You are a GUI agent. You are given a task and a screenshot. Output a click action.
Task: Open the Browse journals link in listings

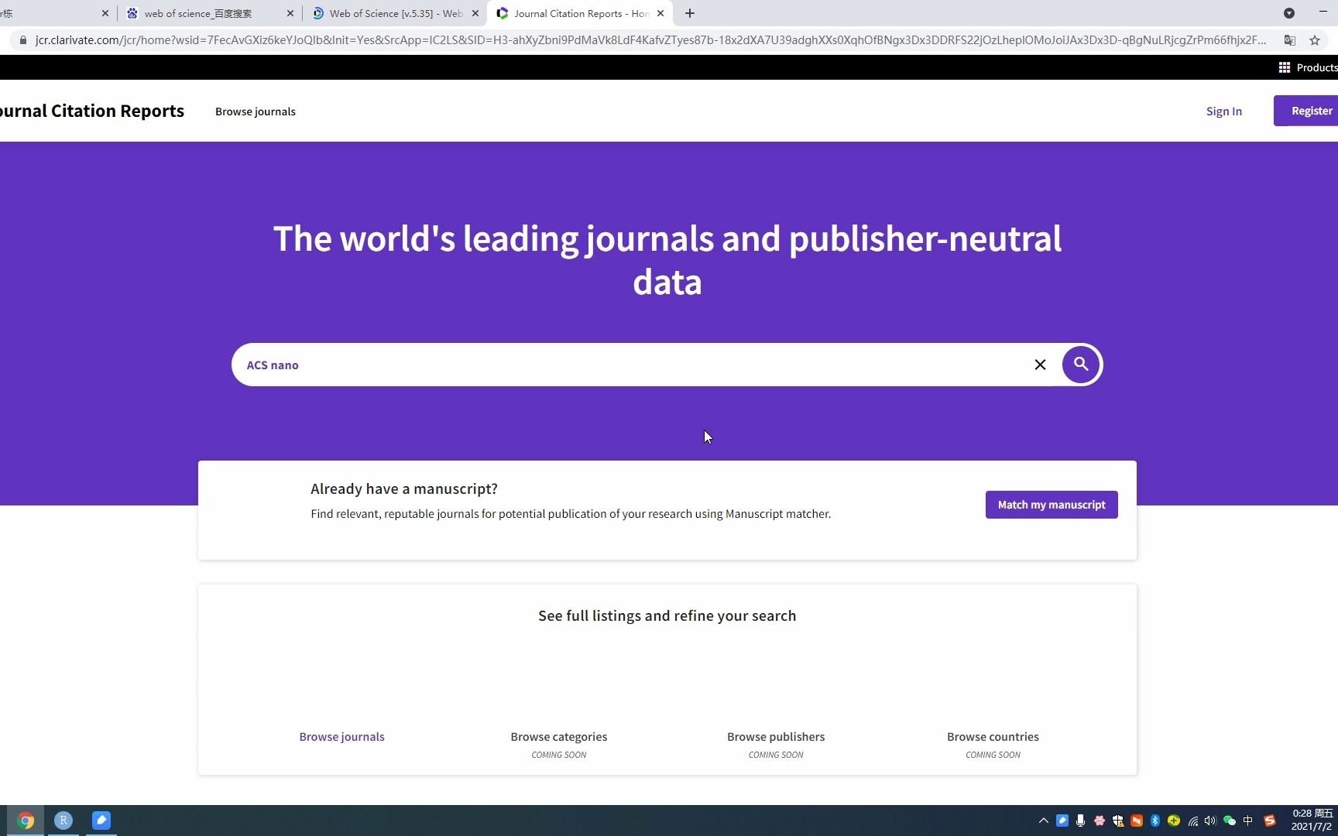(341, 737)
